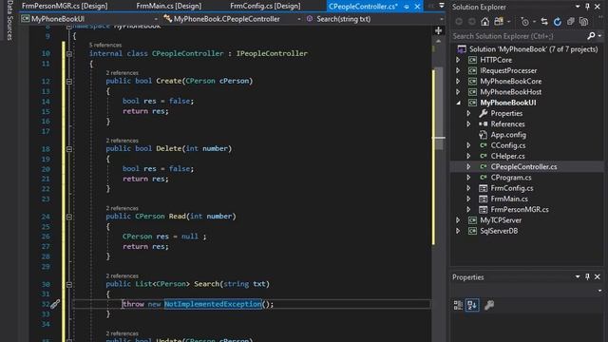Show Categorized view in Properties panel
The width and height of the screenshot is (608, 342).
point(458,305)
